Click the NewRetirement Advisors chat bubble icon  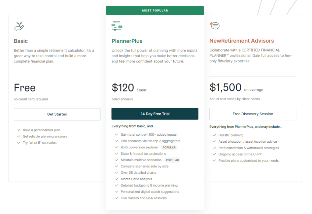tap(215, 26)
